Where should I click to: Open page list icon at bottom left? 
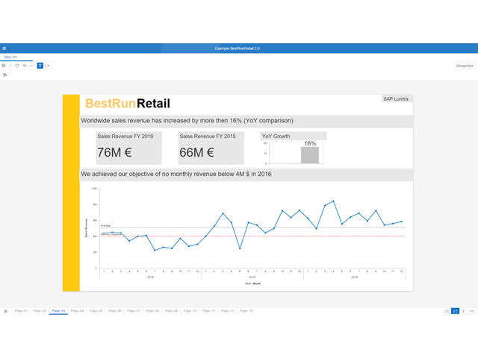point(5,310)
